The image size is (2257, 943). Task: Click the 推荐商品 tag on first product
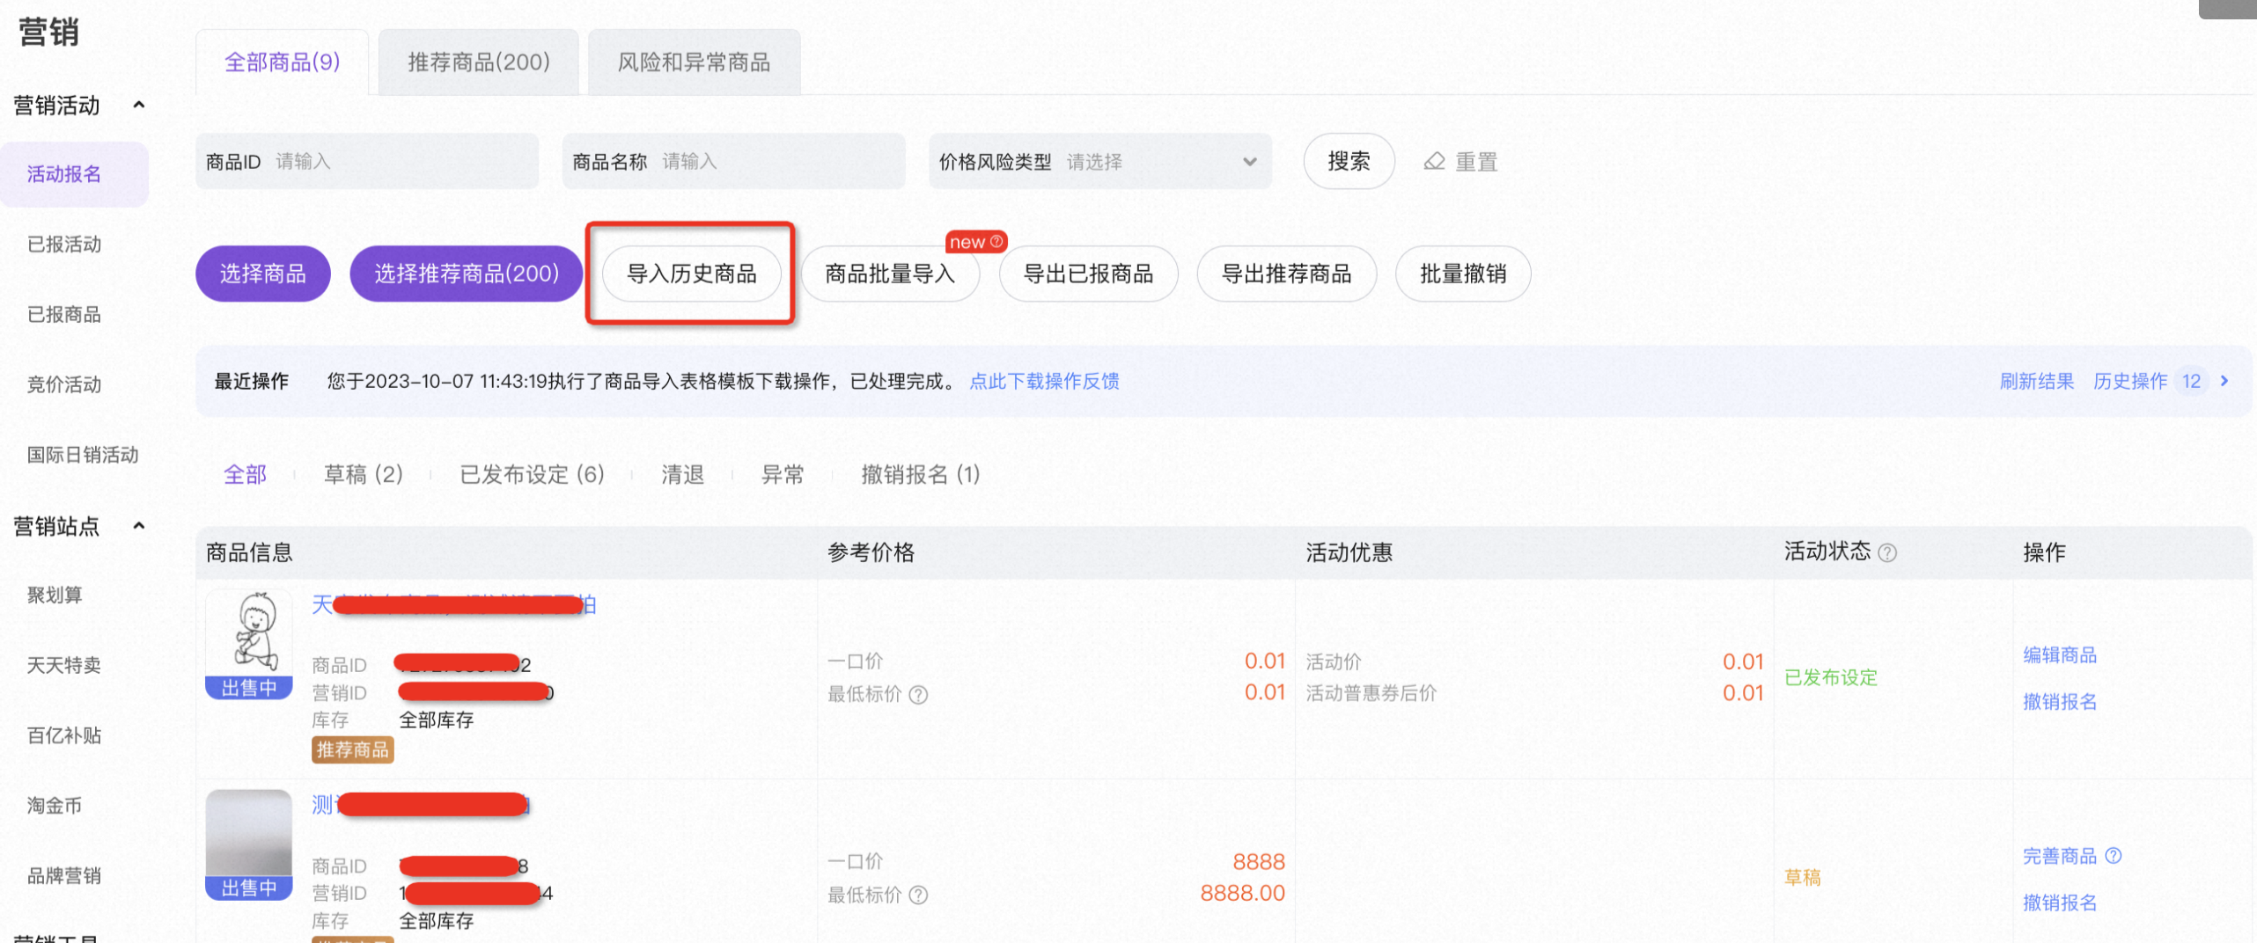tap(352, 749)
